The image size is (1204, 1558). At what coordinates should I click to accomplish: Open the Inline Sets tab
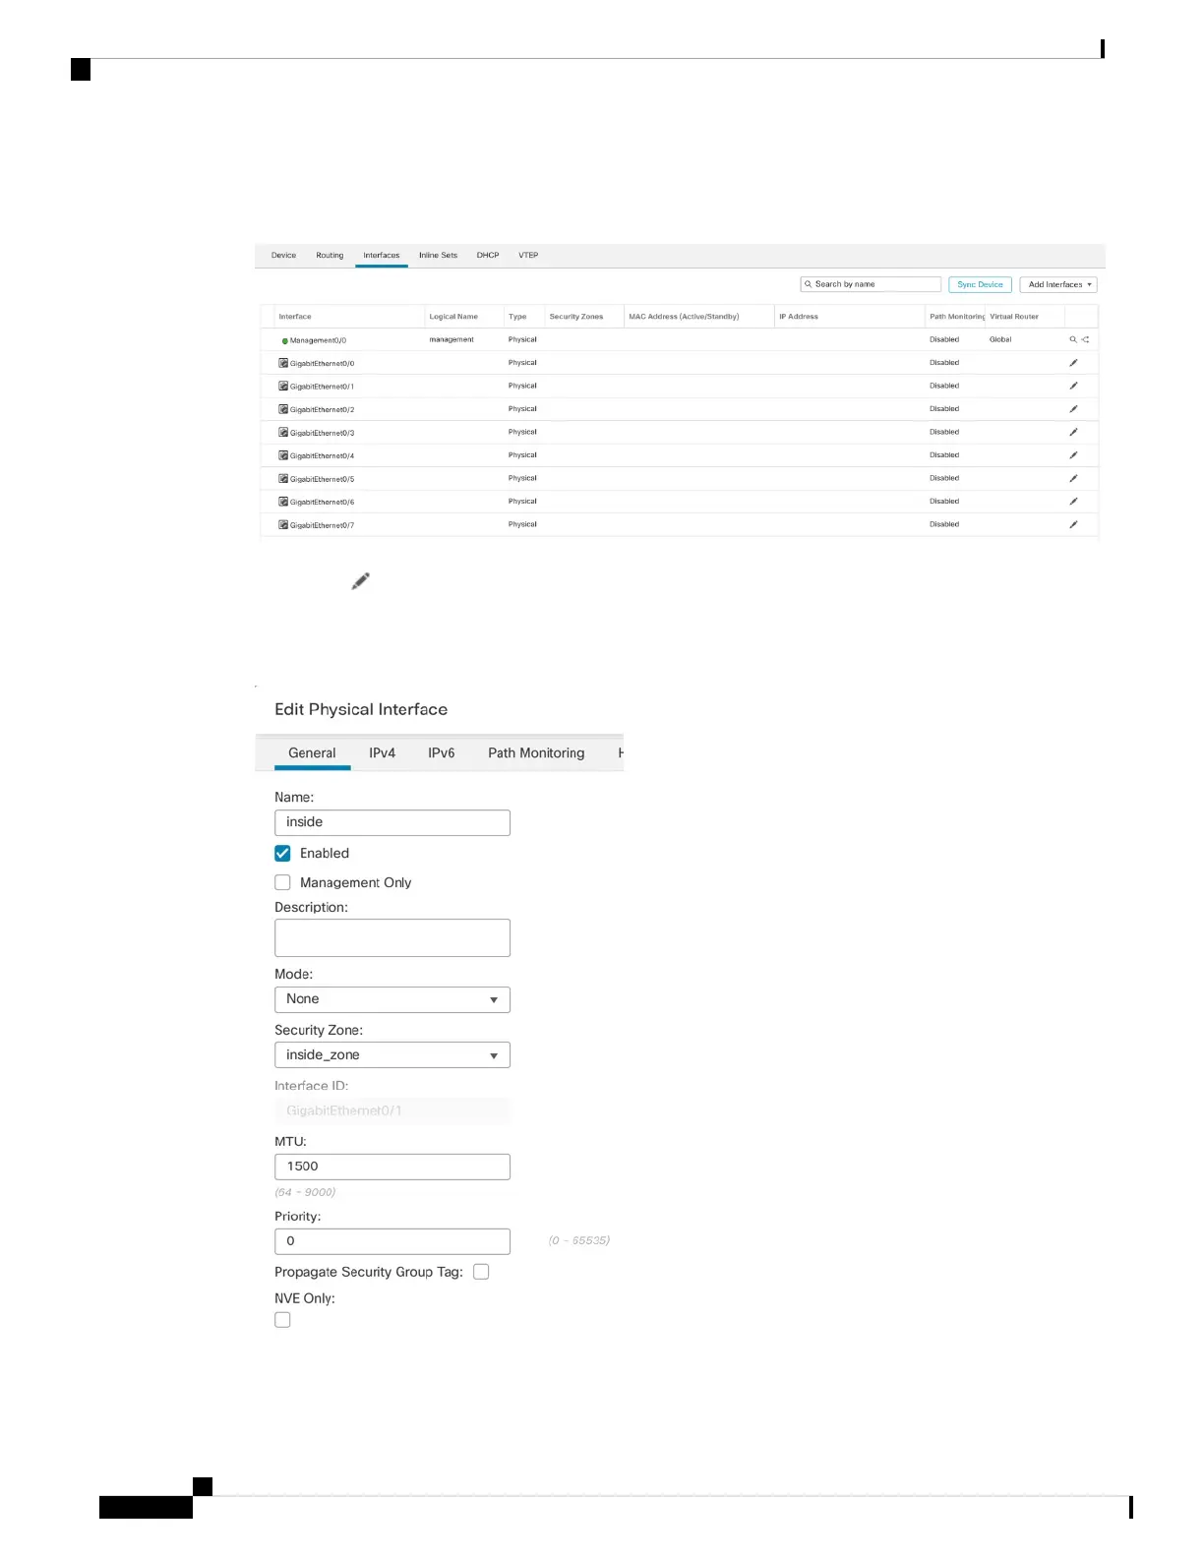tap(438, 255)
